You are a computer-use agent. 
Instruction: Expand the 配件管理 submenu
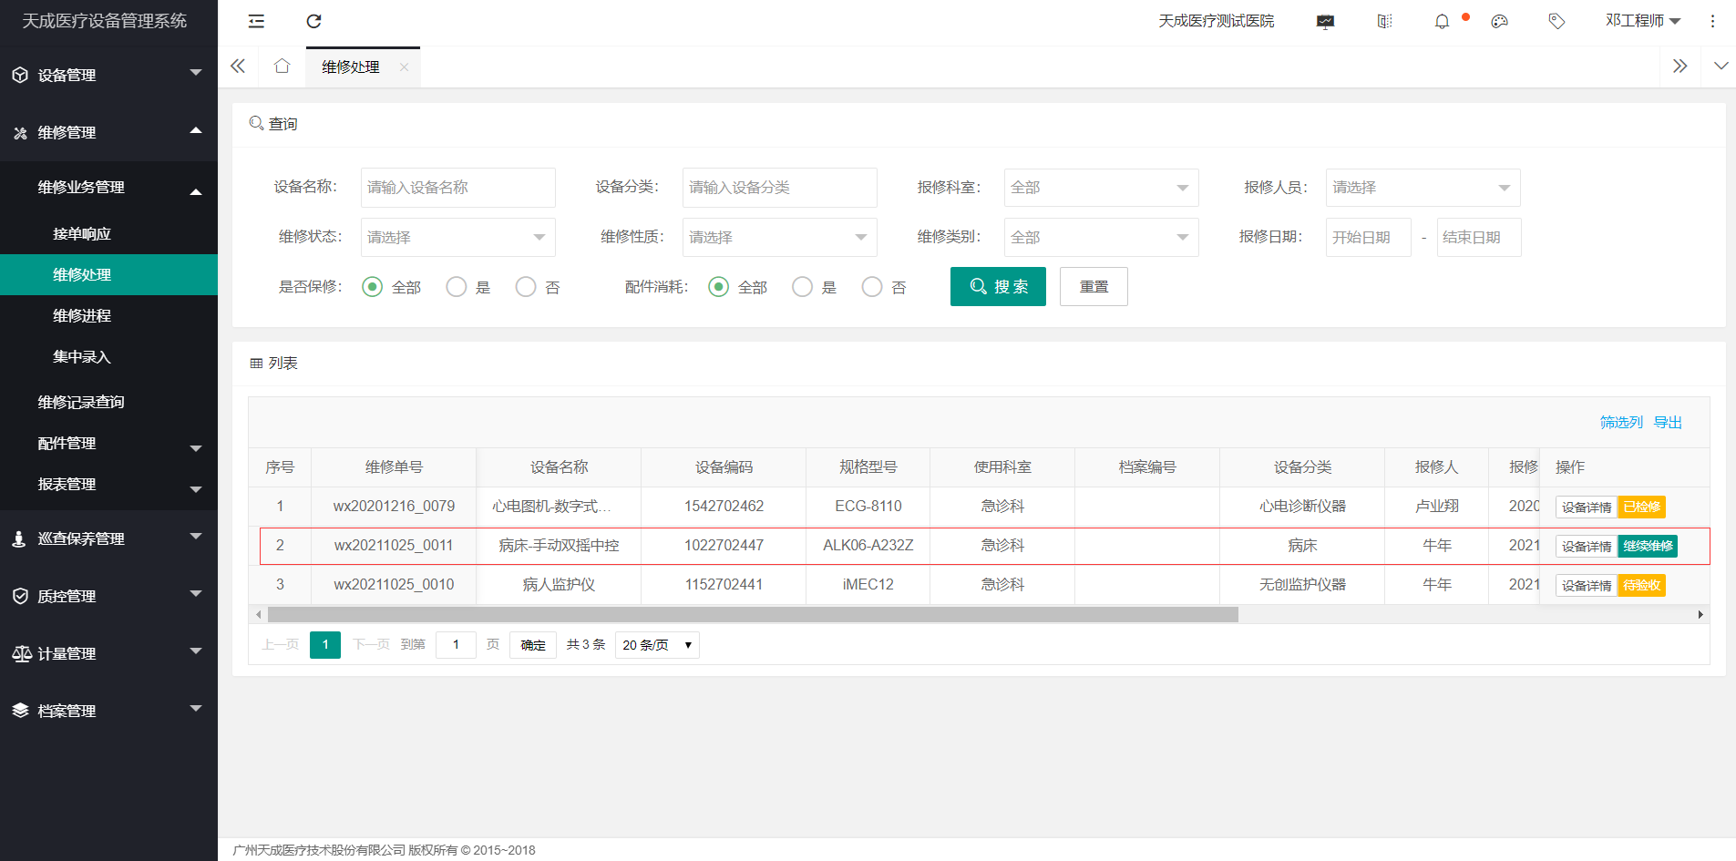pos(196,447)
